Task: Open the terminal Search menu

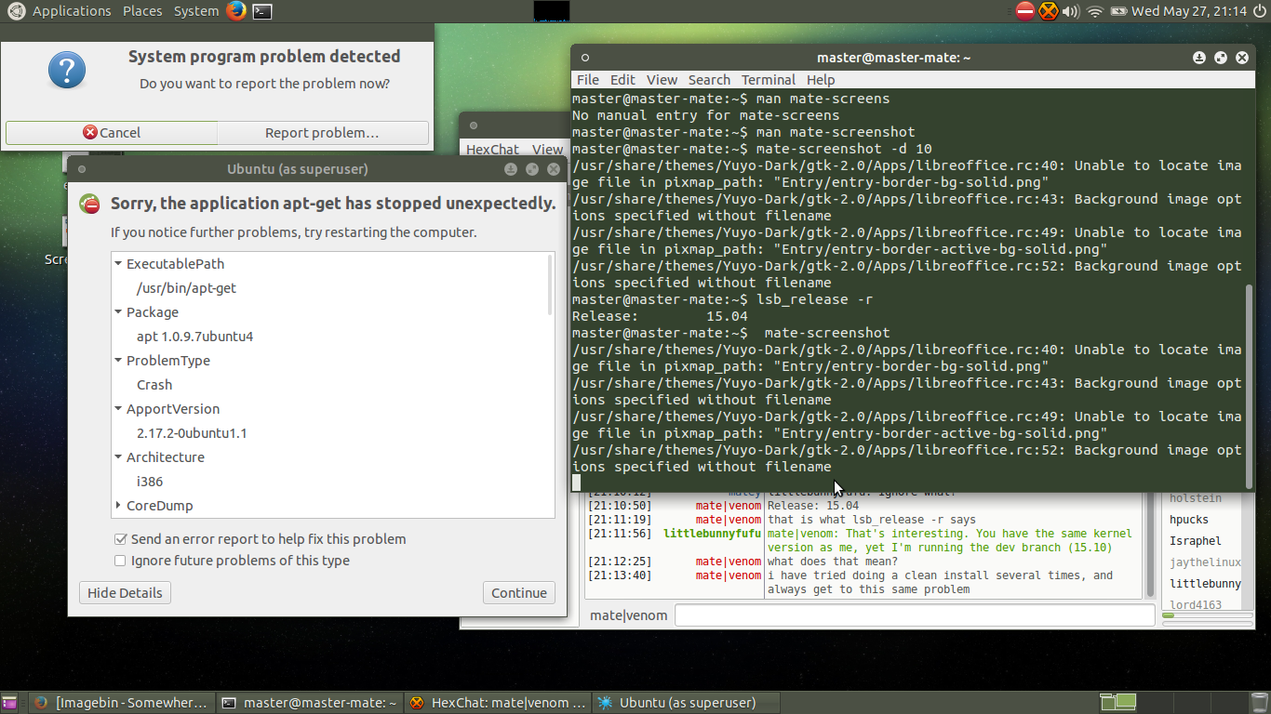Action: point(709,80)
